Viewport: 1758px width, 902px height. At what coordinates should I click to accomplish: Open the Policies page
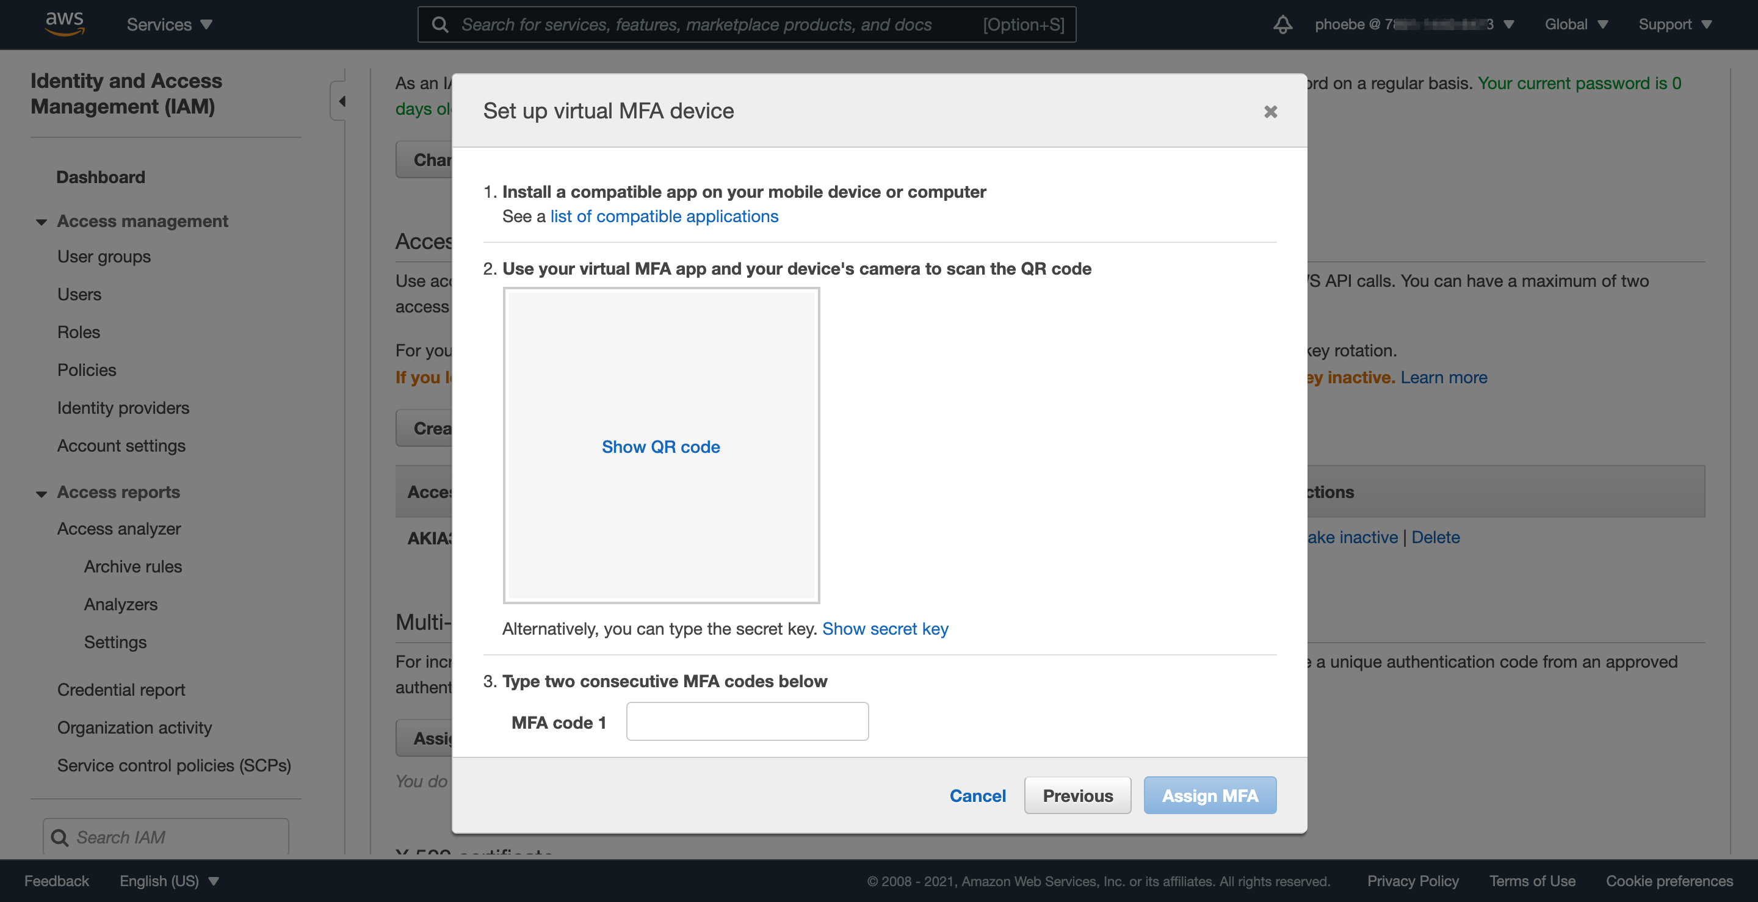pos(87,370)
